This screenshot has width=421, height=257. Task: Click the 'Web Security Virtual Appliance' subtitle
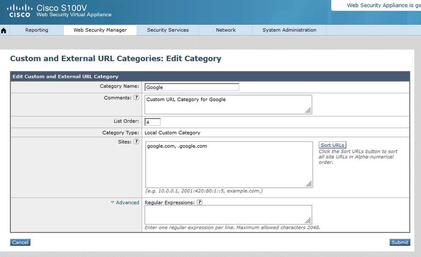pos(74,14)
